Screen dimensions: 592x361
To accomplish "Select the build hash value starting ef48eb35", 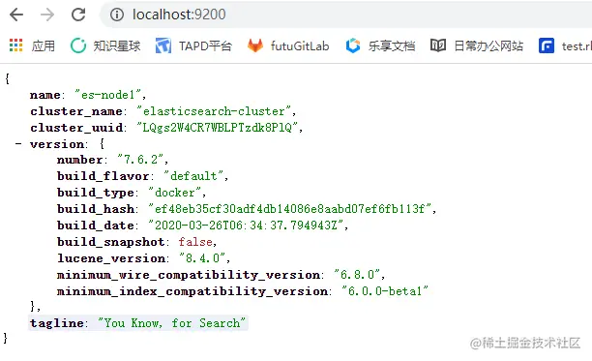I will [290, 208].
